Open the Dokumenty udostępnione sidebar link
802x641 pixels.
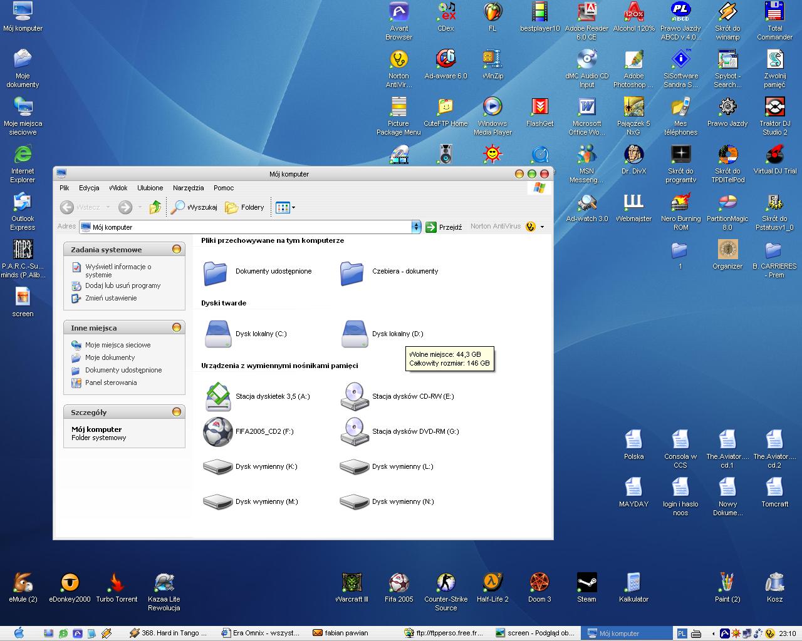tap(123, 370)
